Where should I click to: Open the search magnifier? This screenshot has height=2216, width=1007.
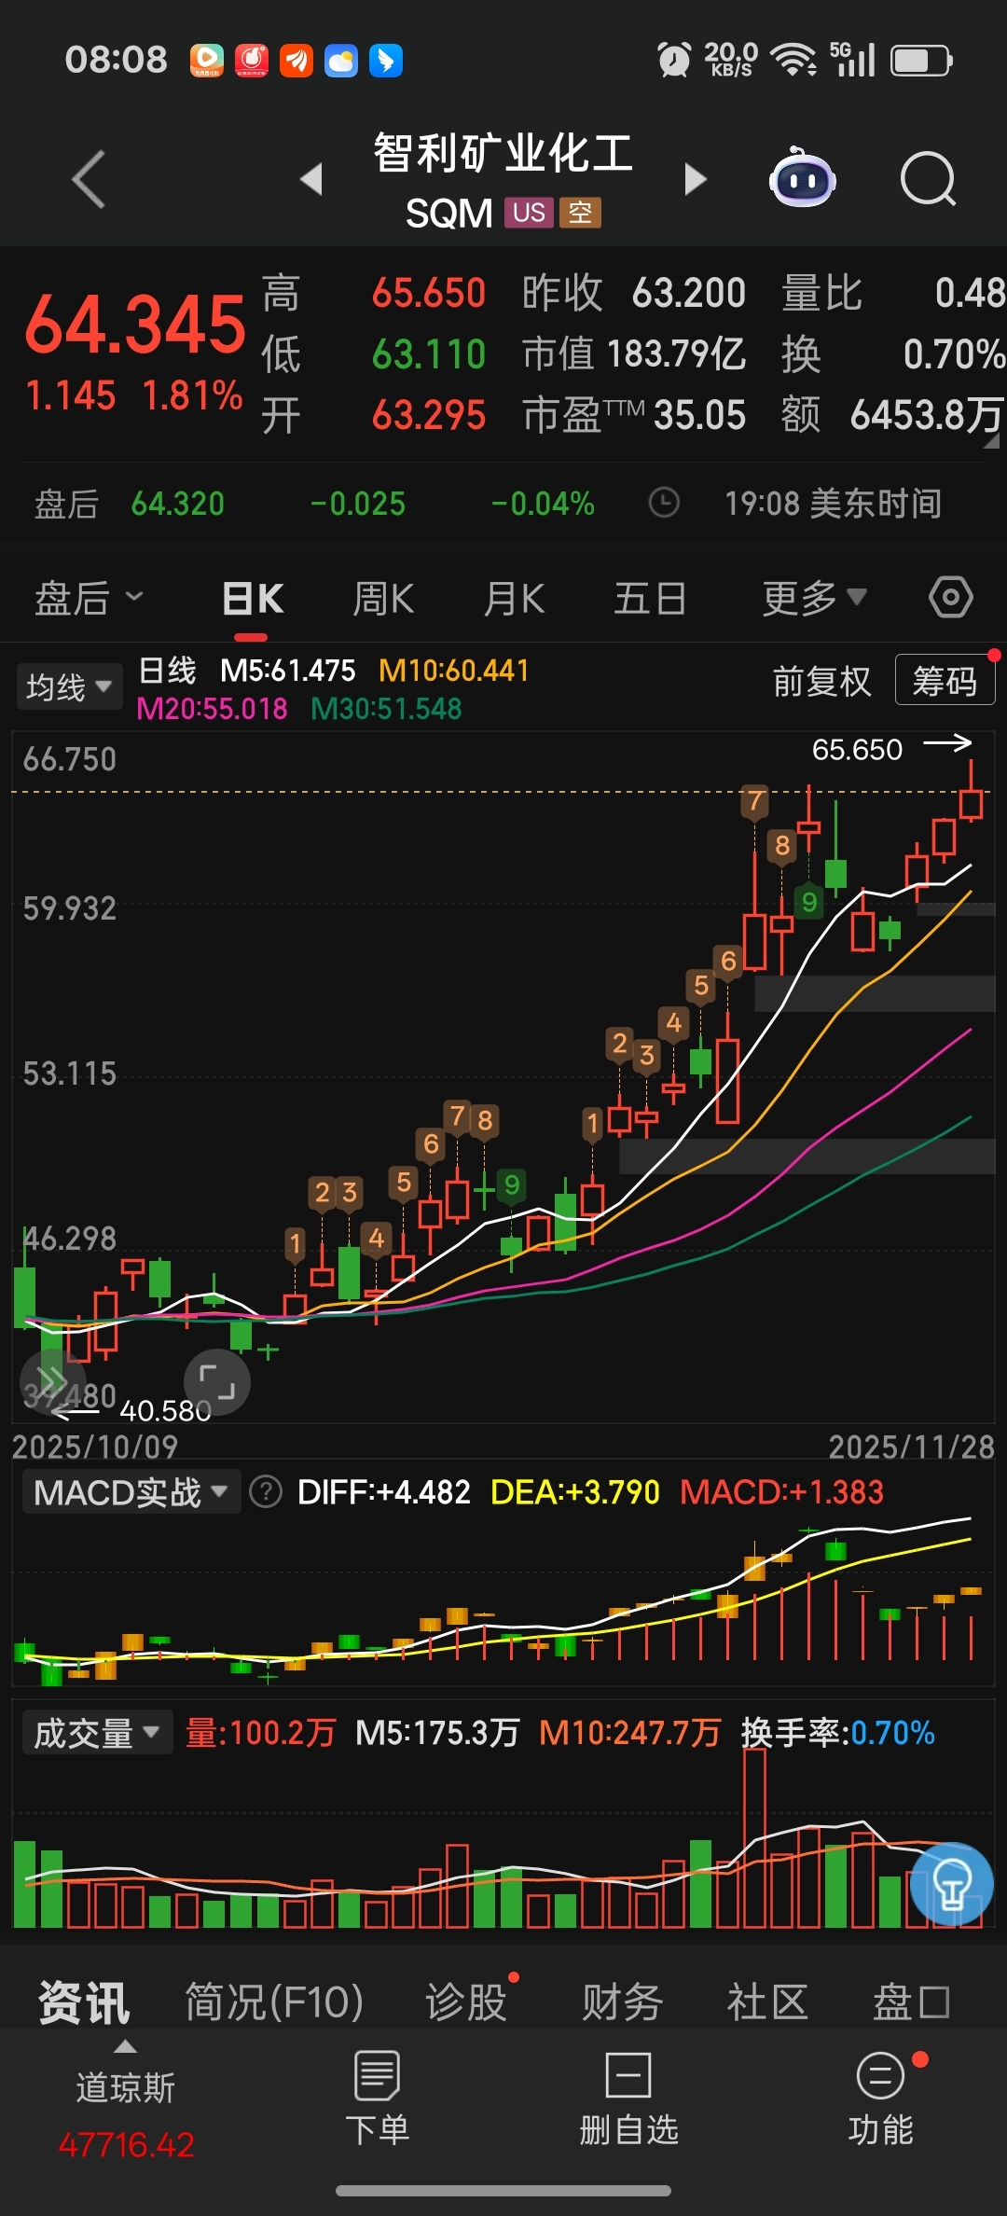click(929, 178)
